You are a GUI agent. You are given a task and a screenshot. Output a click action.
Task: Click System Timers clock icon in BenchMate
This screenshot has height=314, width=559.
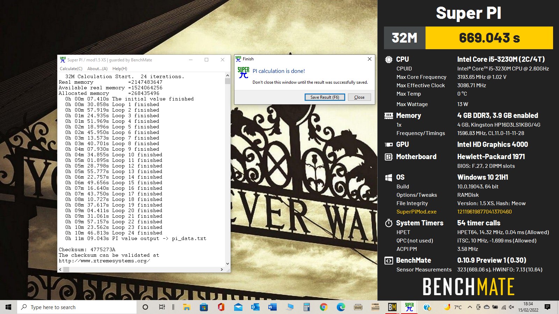389,223
